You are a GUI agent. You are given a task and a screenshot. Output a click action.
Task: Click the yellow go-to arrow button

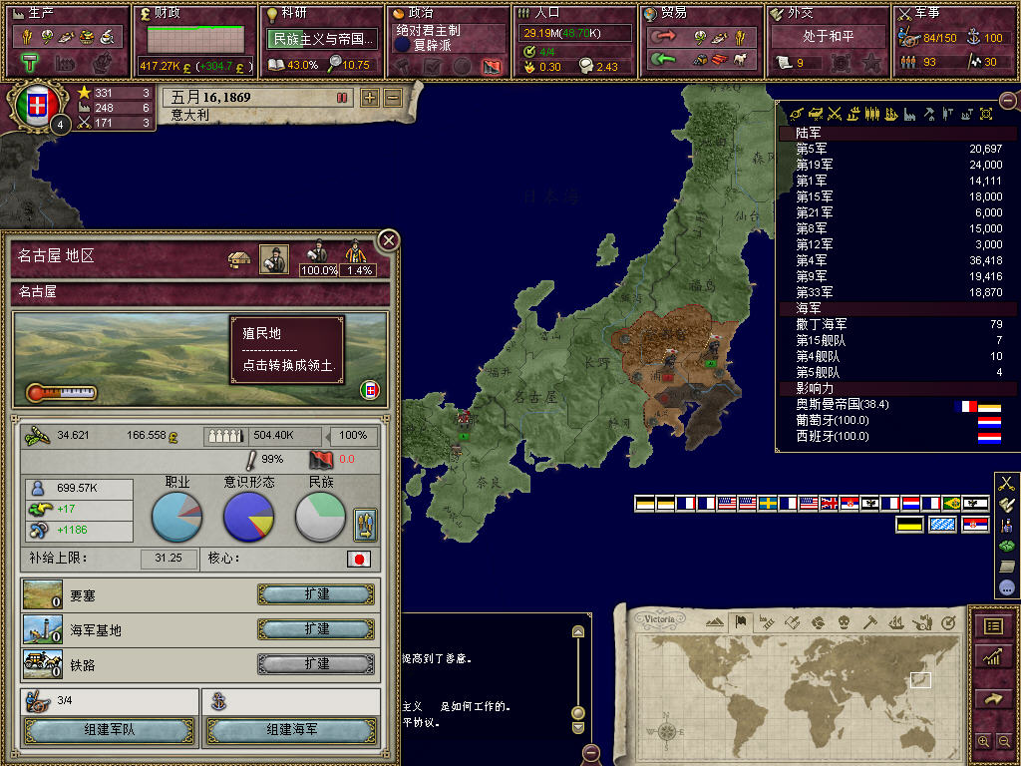pyautogui.click(x=993, y=699)
